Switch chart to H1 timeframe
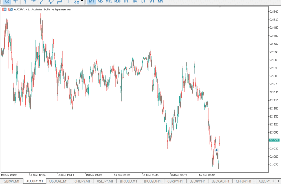The width and height of the screenshot is (281, 184). click(126, 1)
